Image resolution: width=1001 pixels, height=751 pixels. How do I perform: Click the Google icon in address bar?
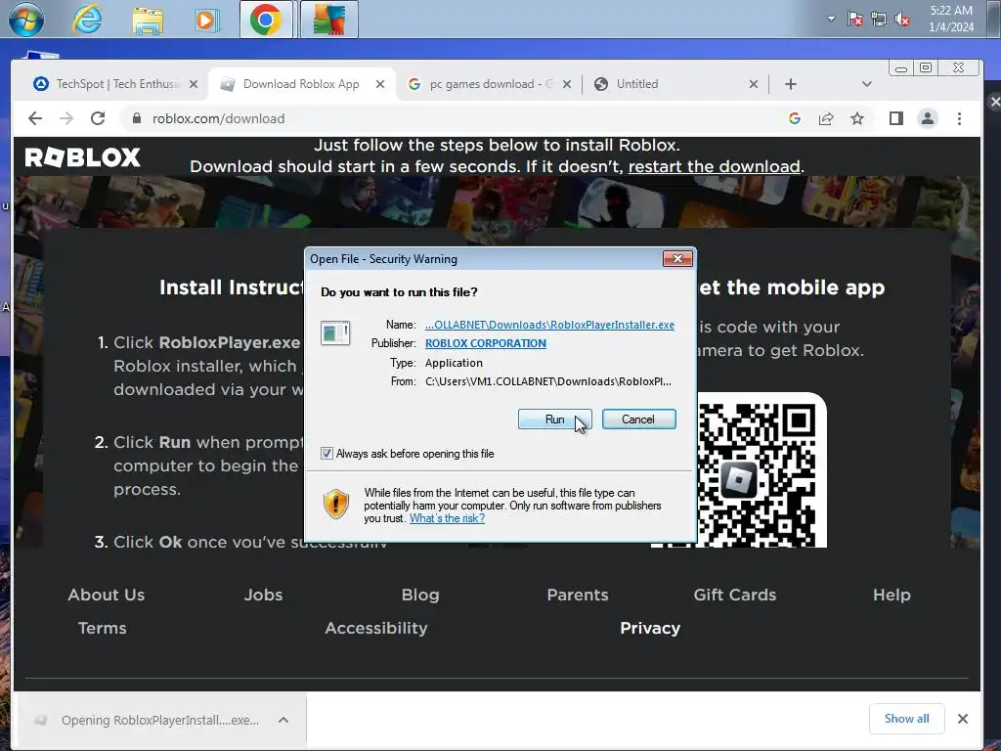click(794, 118)
